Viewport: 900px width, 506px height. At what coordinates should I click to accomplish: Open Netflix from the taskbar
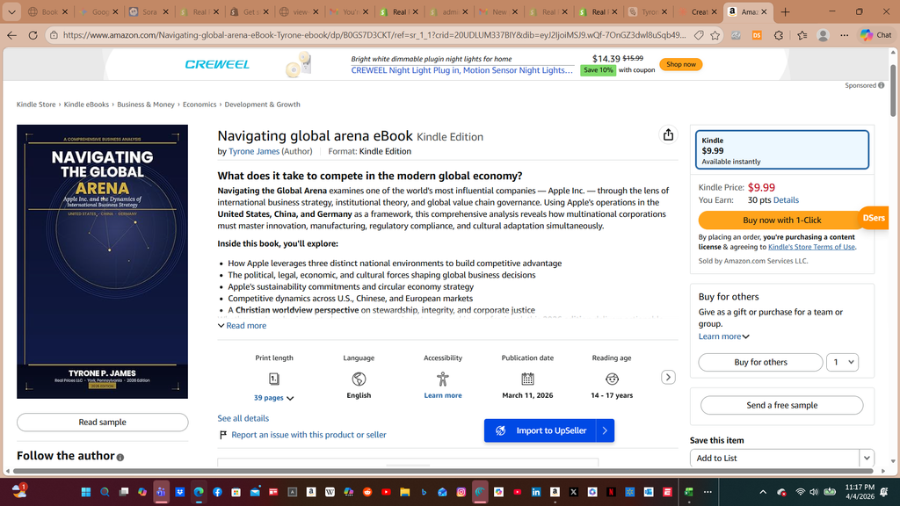tap(612, 492)
